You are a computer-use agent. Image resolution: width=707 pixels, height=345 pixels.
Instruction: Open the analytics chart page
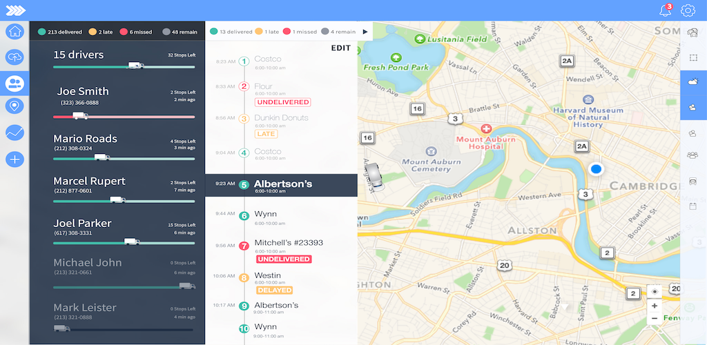(15, 132)
